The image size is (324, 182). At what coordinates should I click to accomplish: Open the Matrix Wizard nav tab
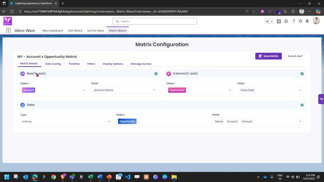pos(117,31)
